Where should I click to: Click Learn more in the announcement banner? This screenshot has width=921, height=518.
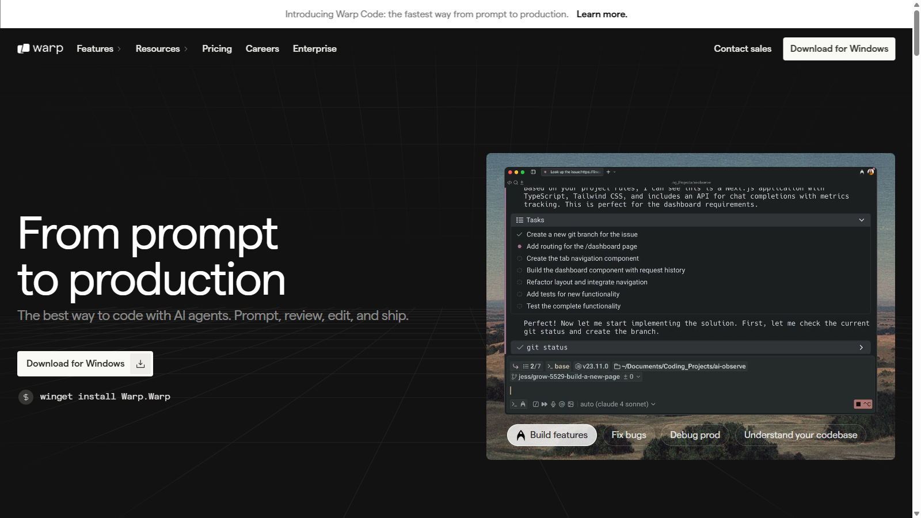[602, 14]
